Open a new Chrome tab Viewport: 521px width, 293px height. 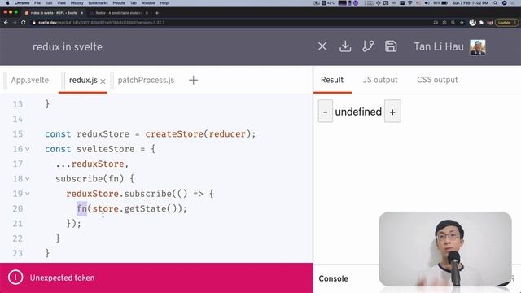pyautogui.click(x=157, y=13)
